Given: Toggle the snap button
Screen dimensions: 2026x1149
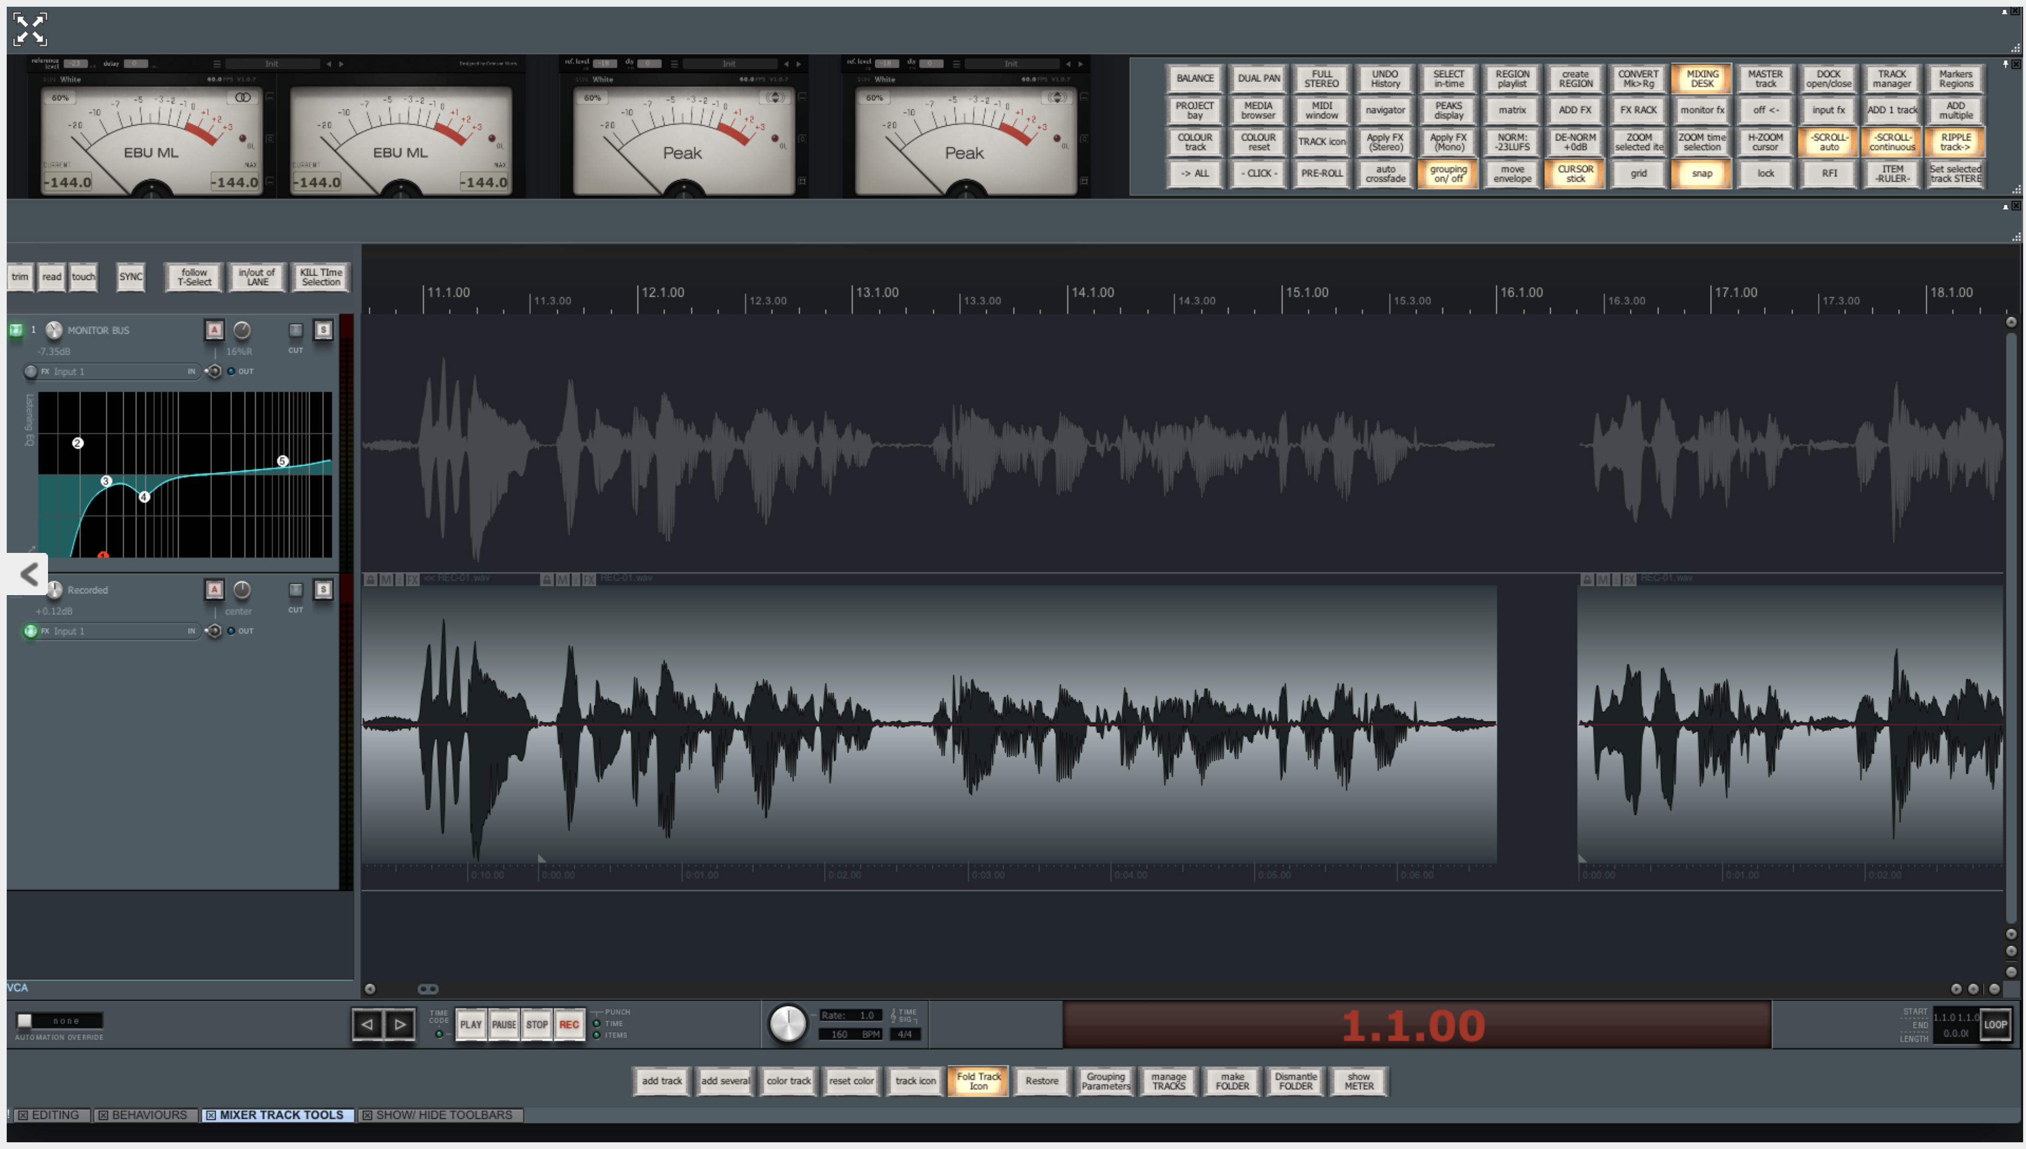Looking at the screenshot, I should click(1701, 174).
